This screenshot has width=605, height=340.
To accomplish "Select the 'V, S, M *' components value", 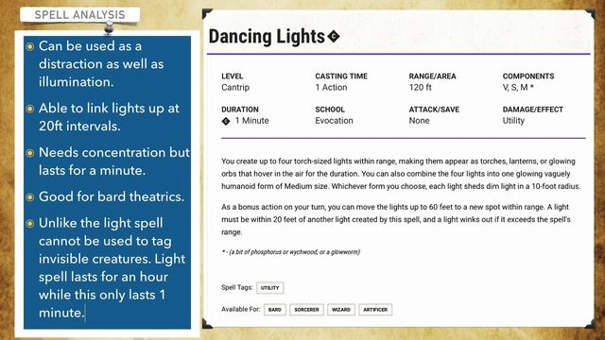I will pyautogui.click(x=518, y=88).
